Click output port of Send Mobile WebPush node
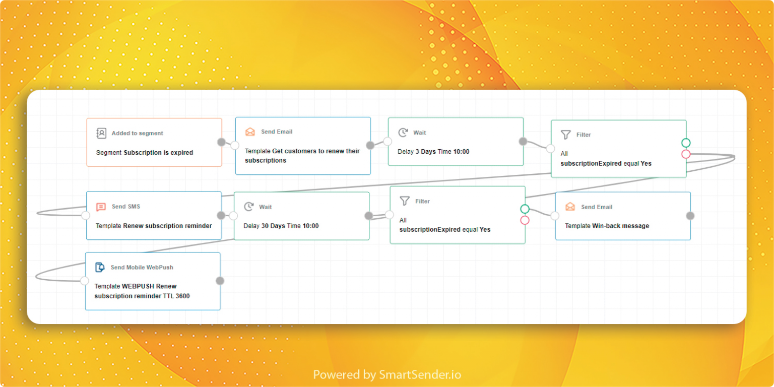This screenshot has width=774, height=387. tap(220, 281)
